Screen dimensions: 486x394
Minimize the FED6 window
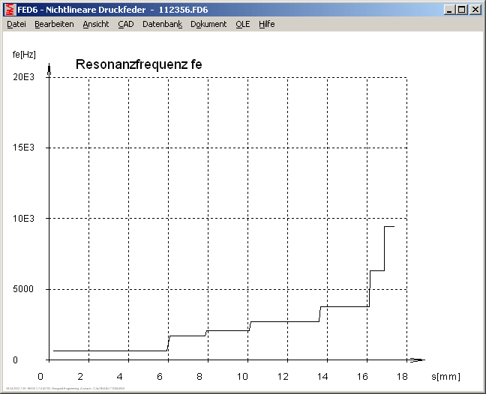coord(449,10)
